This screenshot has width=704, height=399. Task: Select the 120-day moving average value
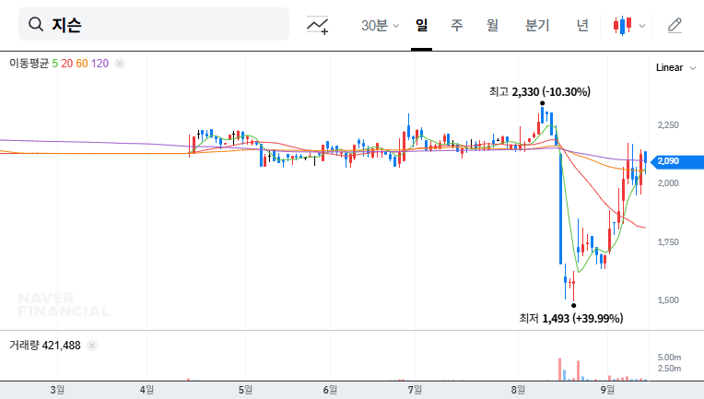pos(100,64)
